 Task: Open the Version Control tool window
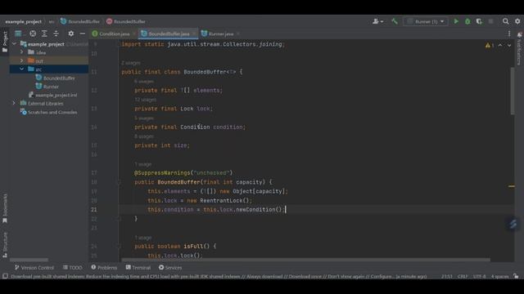point(34,267)
